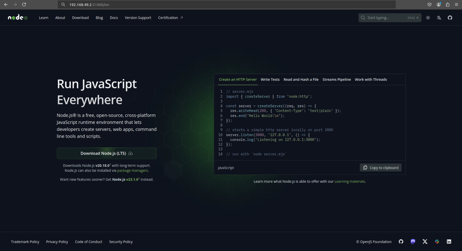Open the browser hamburger menu
The height and width of the screenshot is (251, 462).
tap(457, 5)
